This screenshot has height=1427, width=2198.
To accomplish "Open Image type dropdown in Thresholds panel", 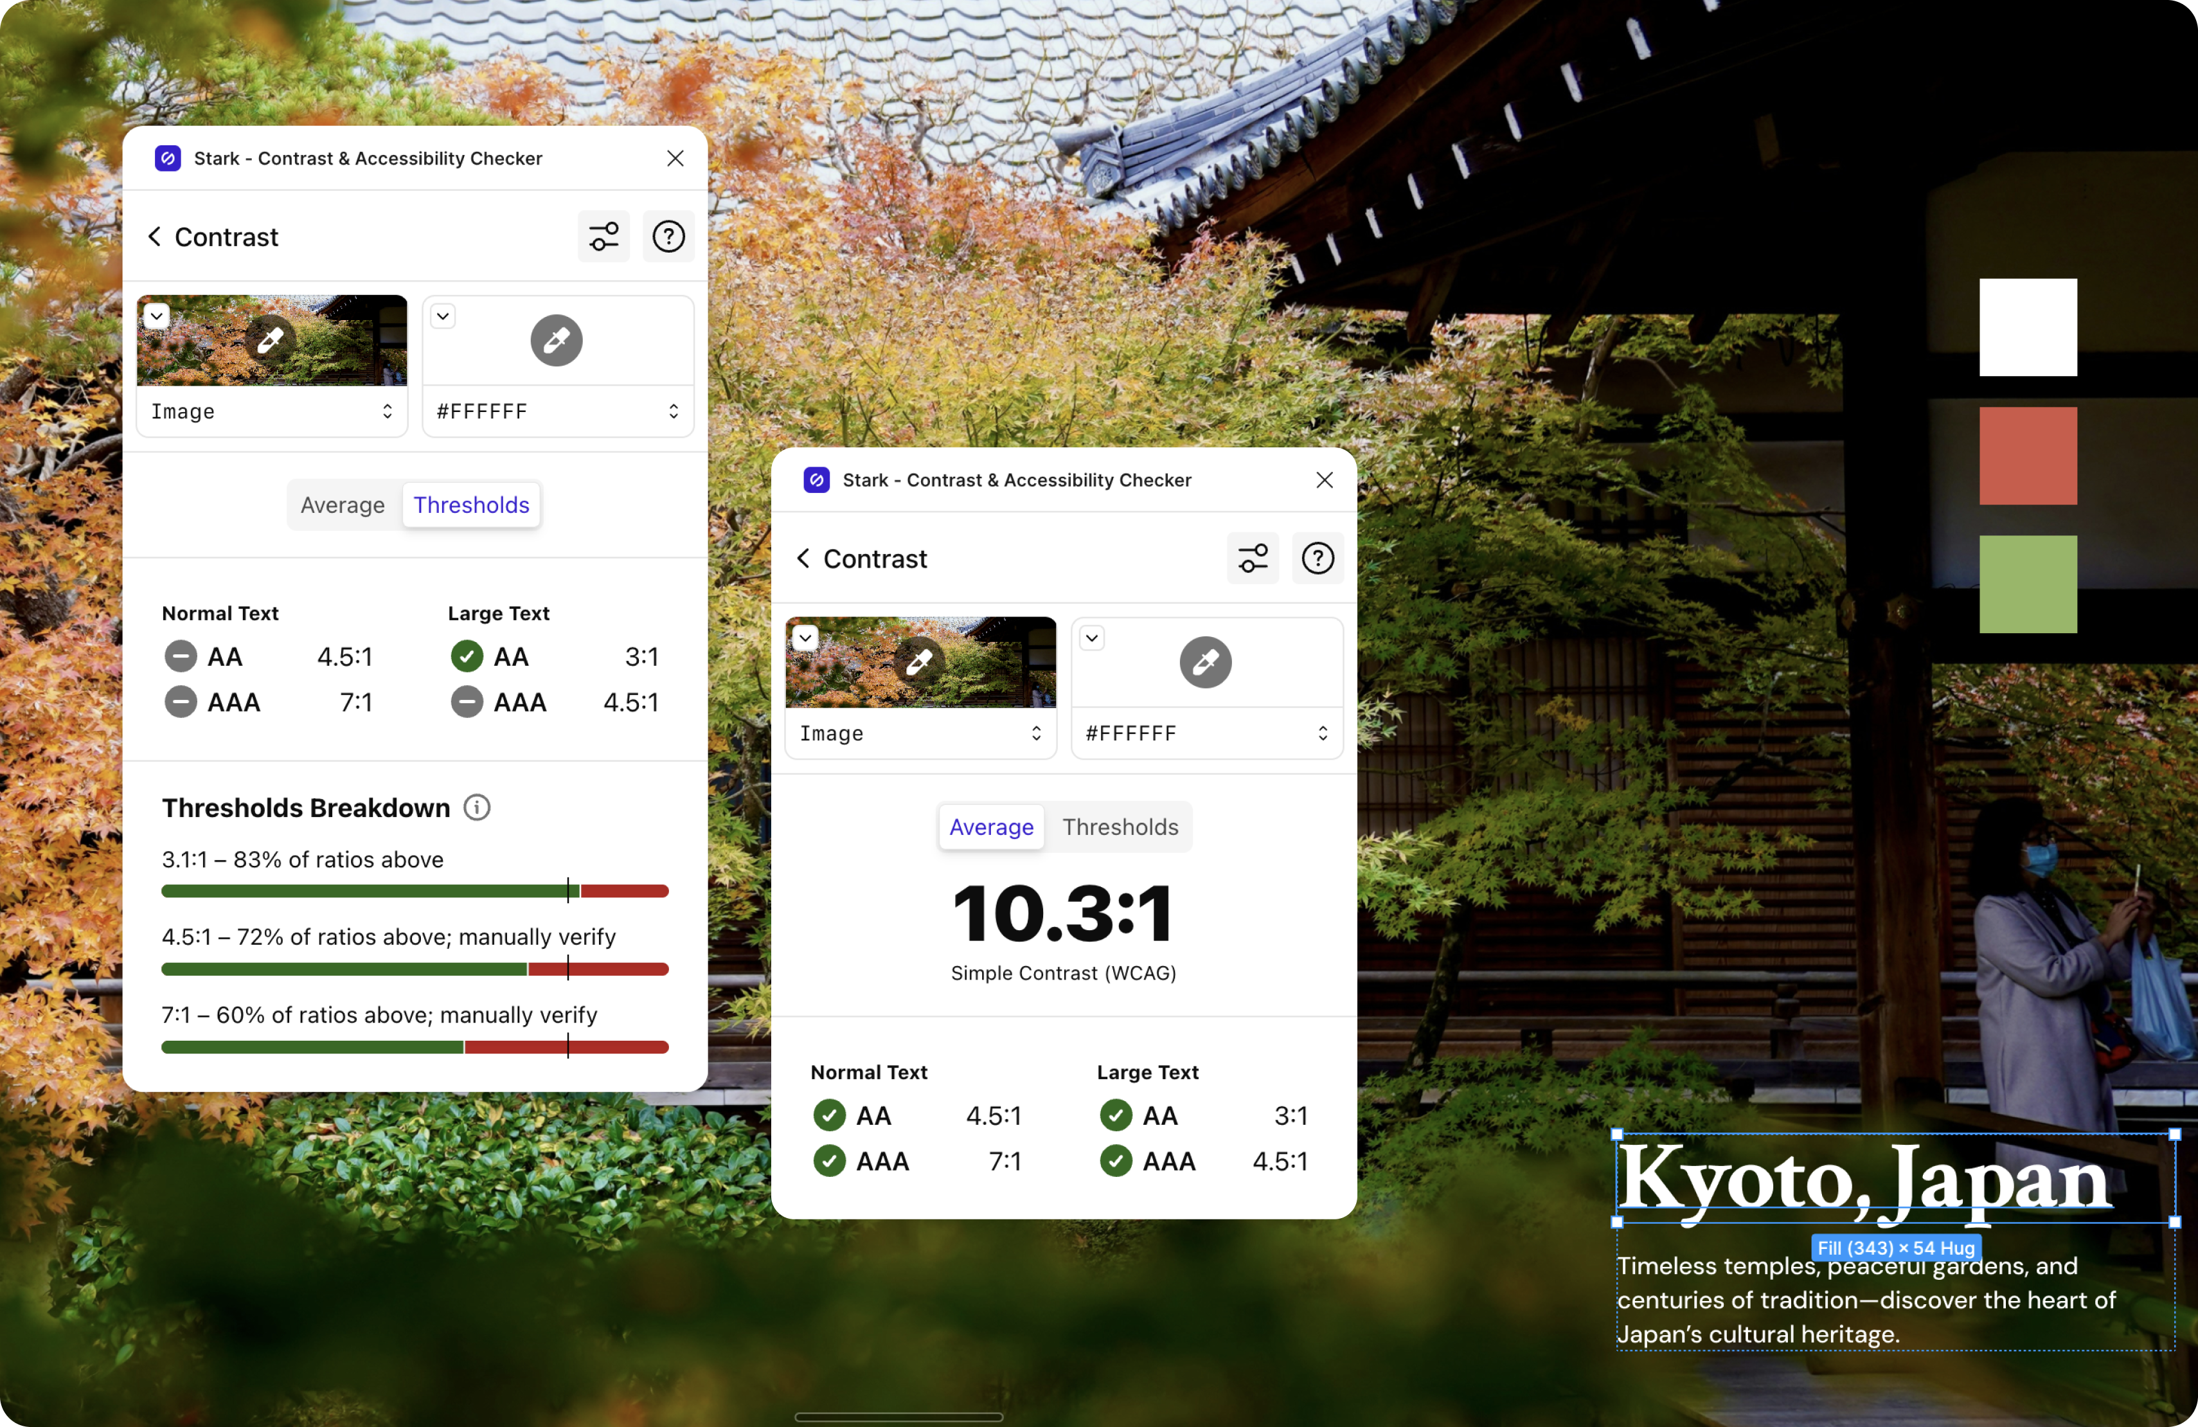I will click(x=273, y=411).
